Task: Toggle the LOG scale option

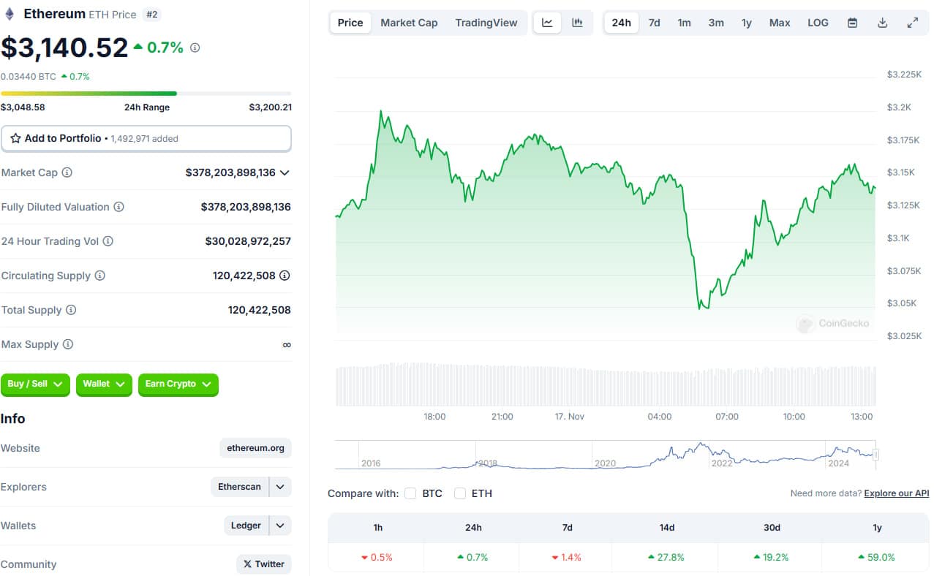Action: pos(818,23)
